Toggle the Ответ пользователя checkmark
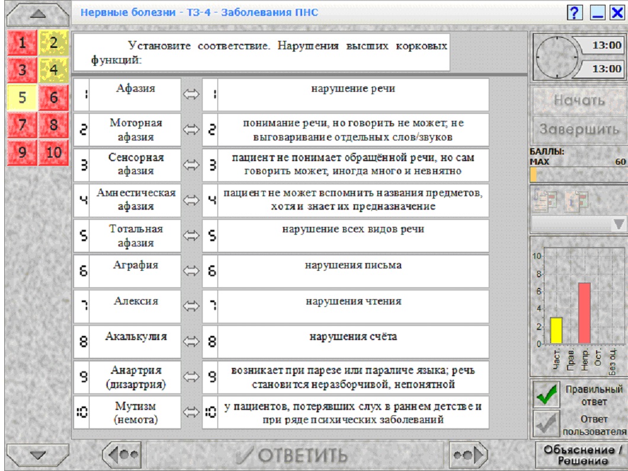 (x=546, y=425)
